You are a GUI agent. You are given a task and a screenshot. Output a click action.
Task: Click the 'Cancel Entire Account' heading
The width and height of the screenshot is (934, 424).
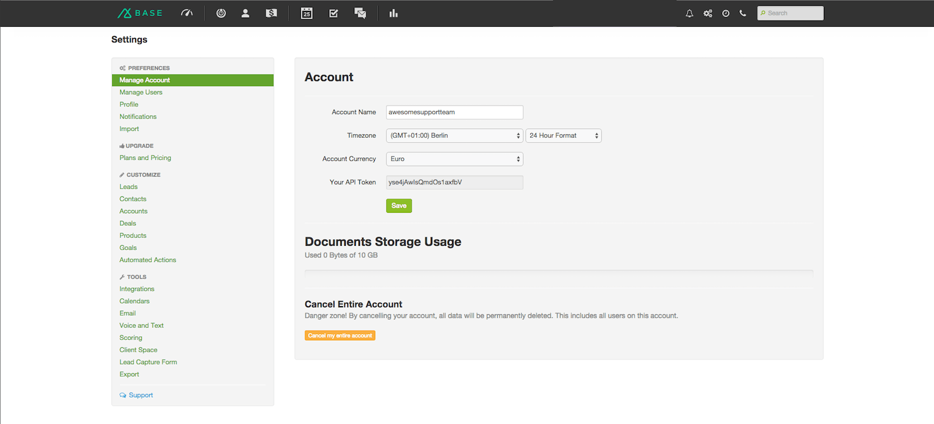pyautogui.click(x=353, y=304)
